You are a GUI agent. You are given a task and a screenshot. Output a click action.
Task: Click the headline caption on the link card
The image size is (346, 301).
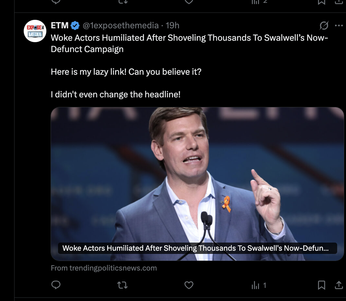point(195,248)
